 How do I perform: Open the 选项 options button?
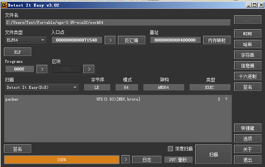pos(248,139)
